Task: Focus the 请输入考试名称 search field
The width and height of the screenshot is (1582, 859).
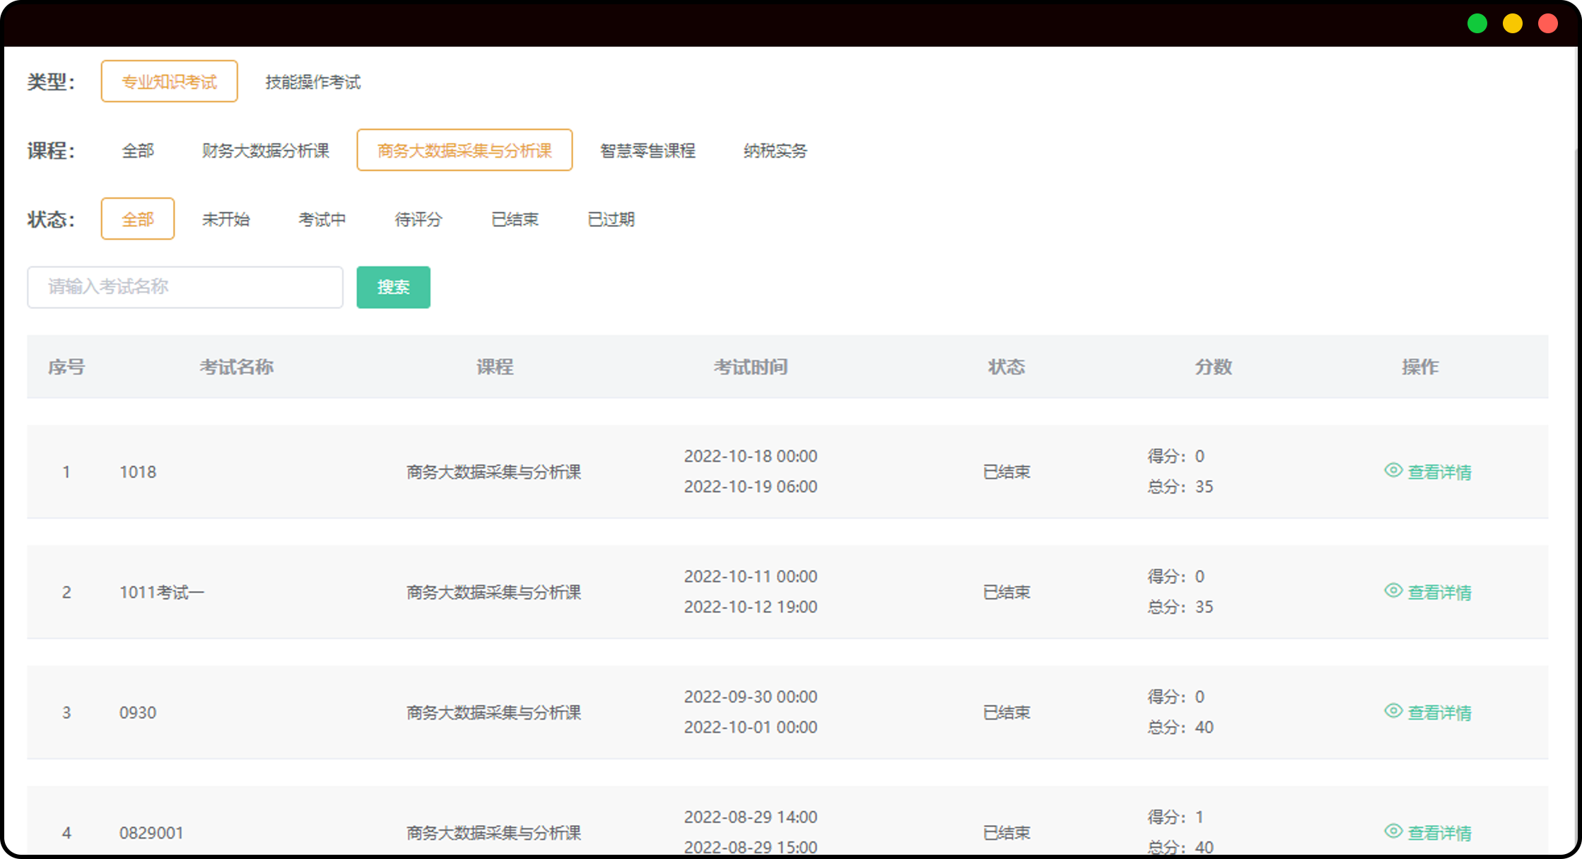Action: pos(185,287)
